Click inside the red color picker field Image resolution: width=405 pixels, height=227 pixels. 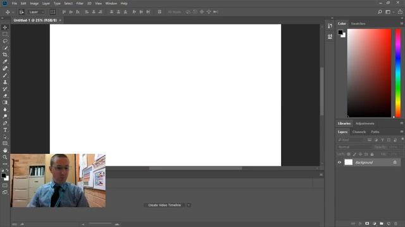[x=369, y=73]
